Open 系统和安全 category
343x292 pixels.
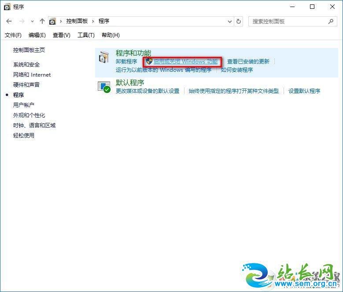coord(26,65)
